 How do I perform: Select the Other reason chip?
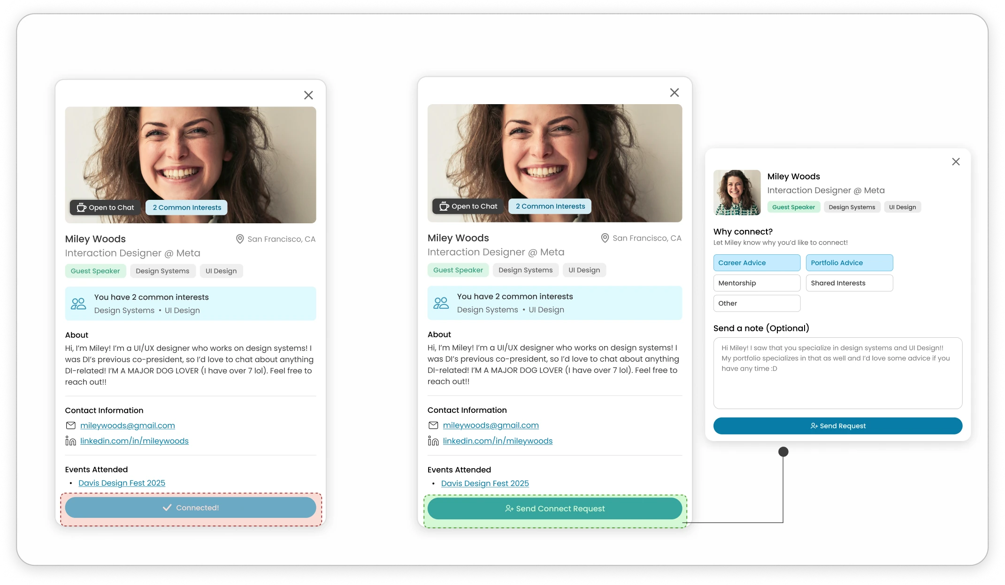[x=757, y=303]
